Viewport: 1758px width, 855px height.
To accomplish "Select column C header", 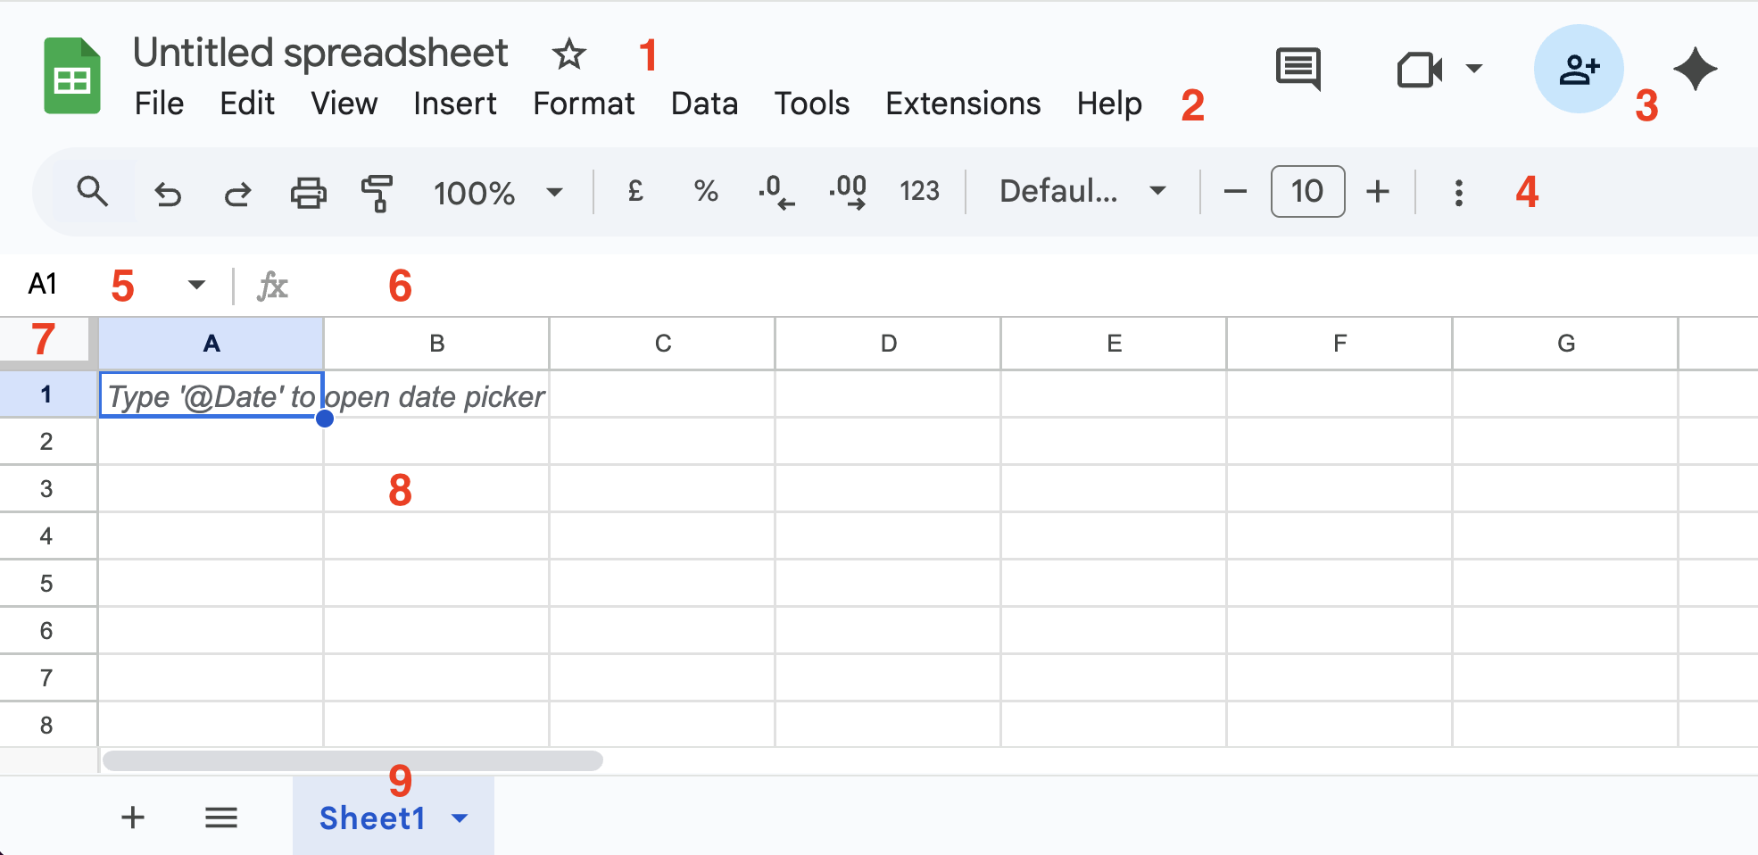I will pyautogui.click(x=663, y=344).
